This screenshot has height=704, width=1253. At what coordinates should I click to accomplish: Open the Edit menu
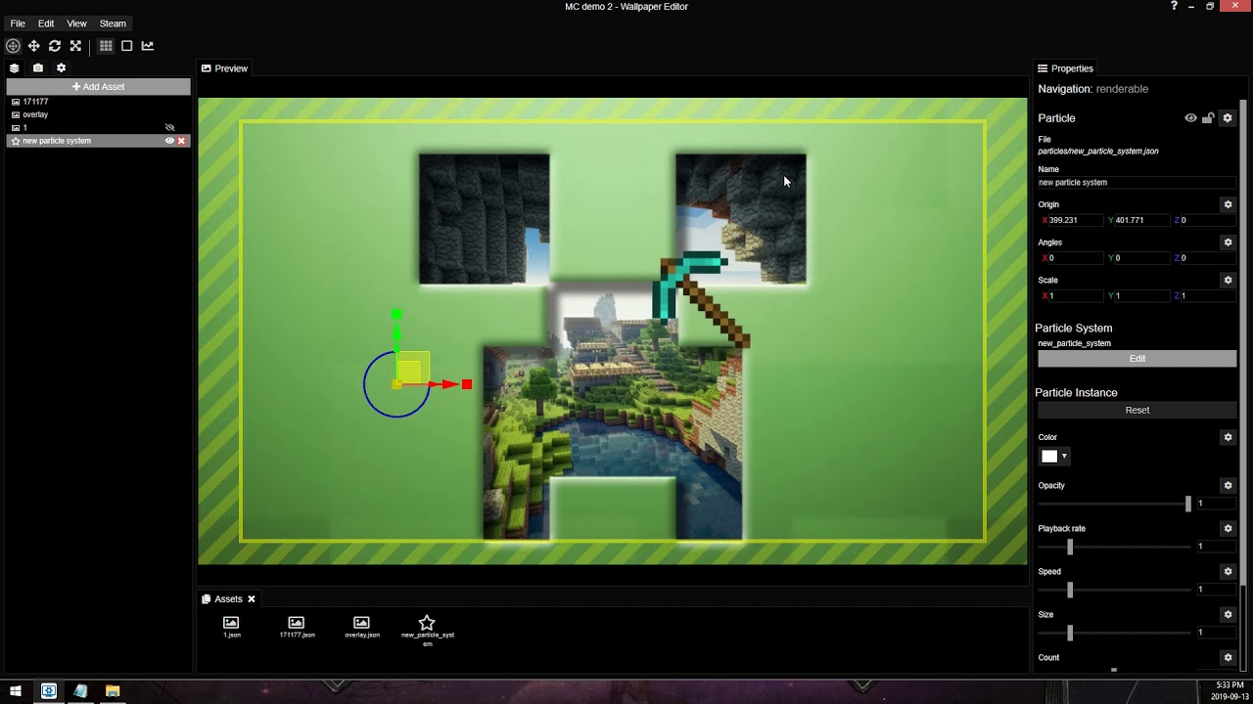(x=46, y=23)
